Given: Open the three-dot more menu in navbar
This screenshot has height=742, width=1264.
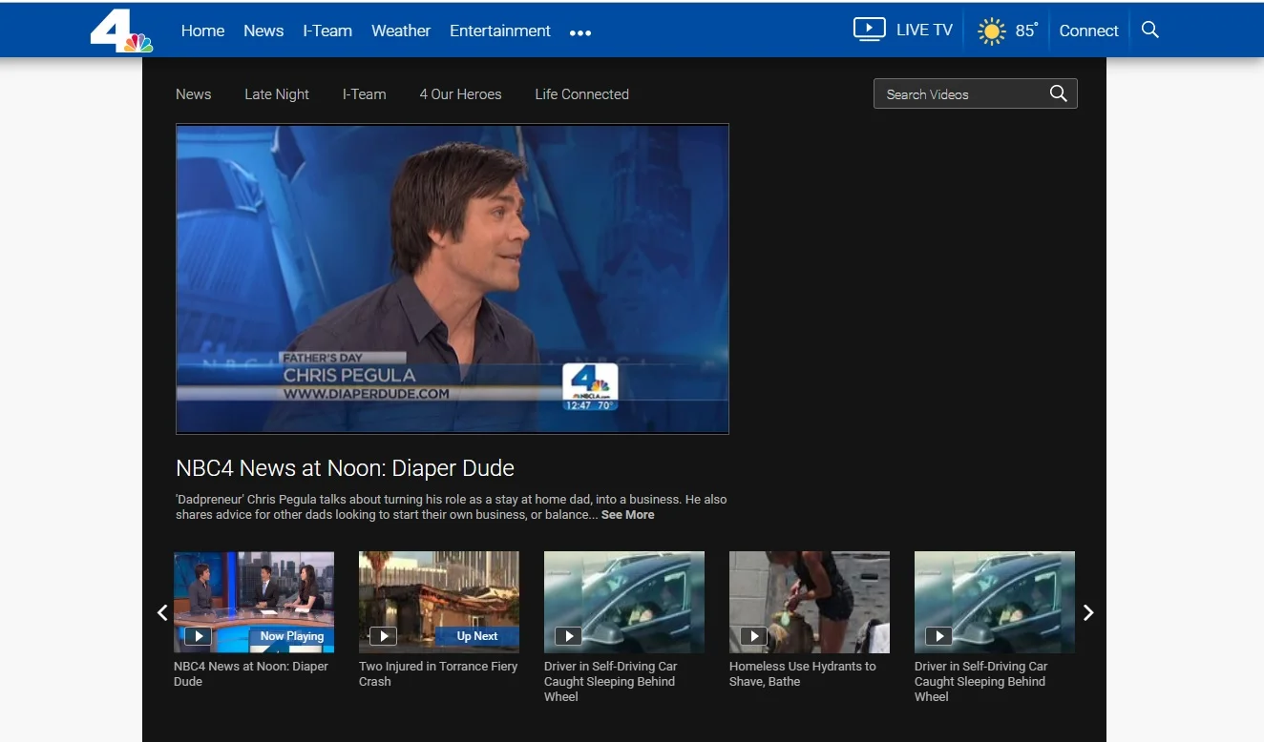Looking at the screenshot, I should [580, 32].
